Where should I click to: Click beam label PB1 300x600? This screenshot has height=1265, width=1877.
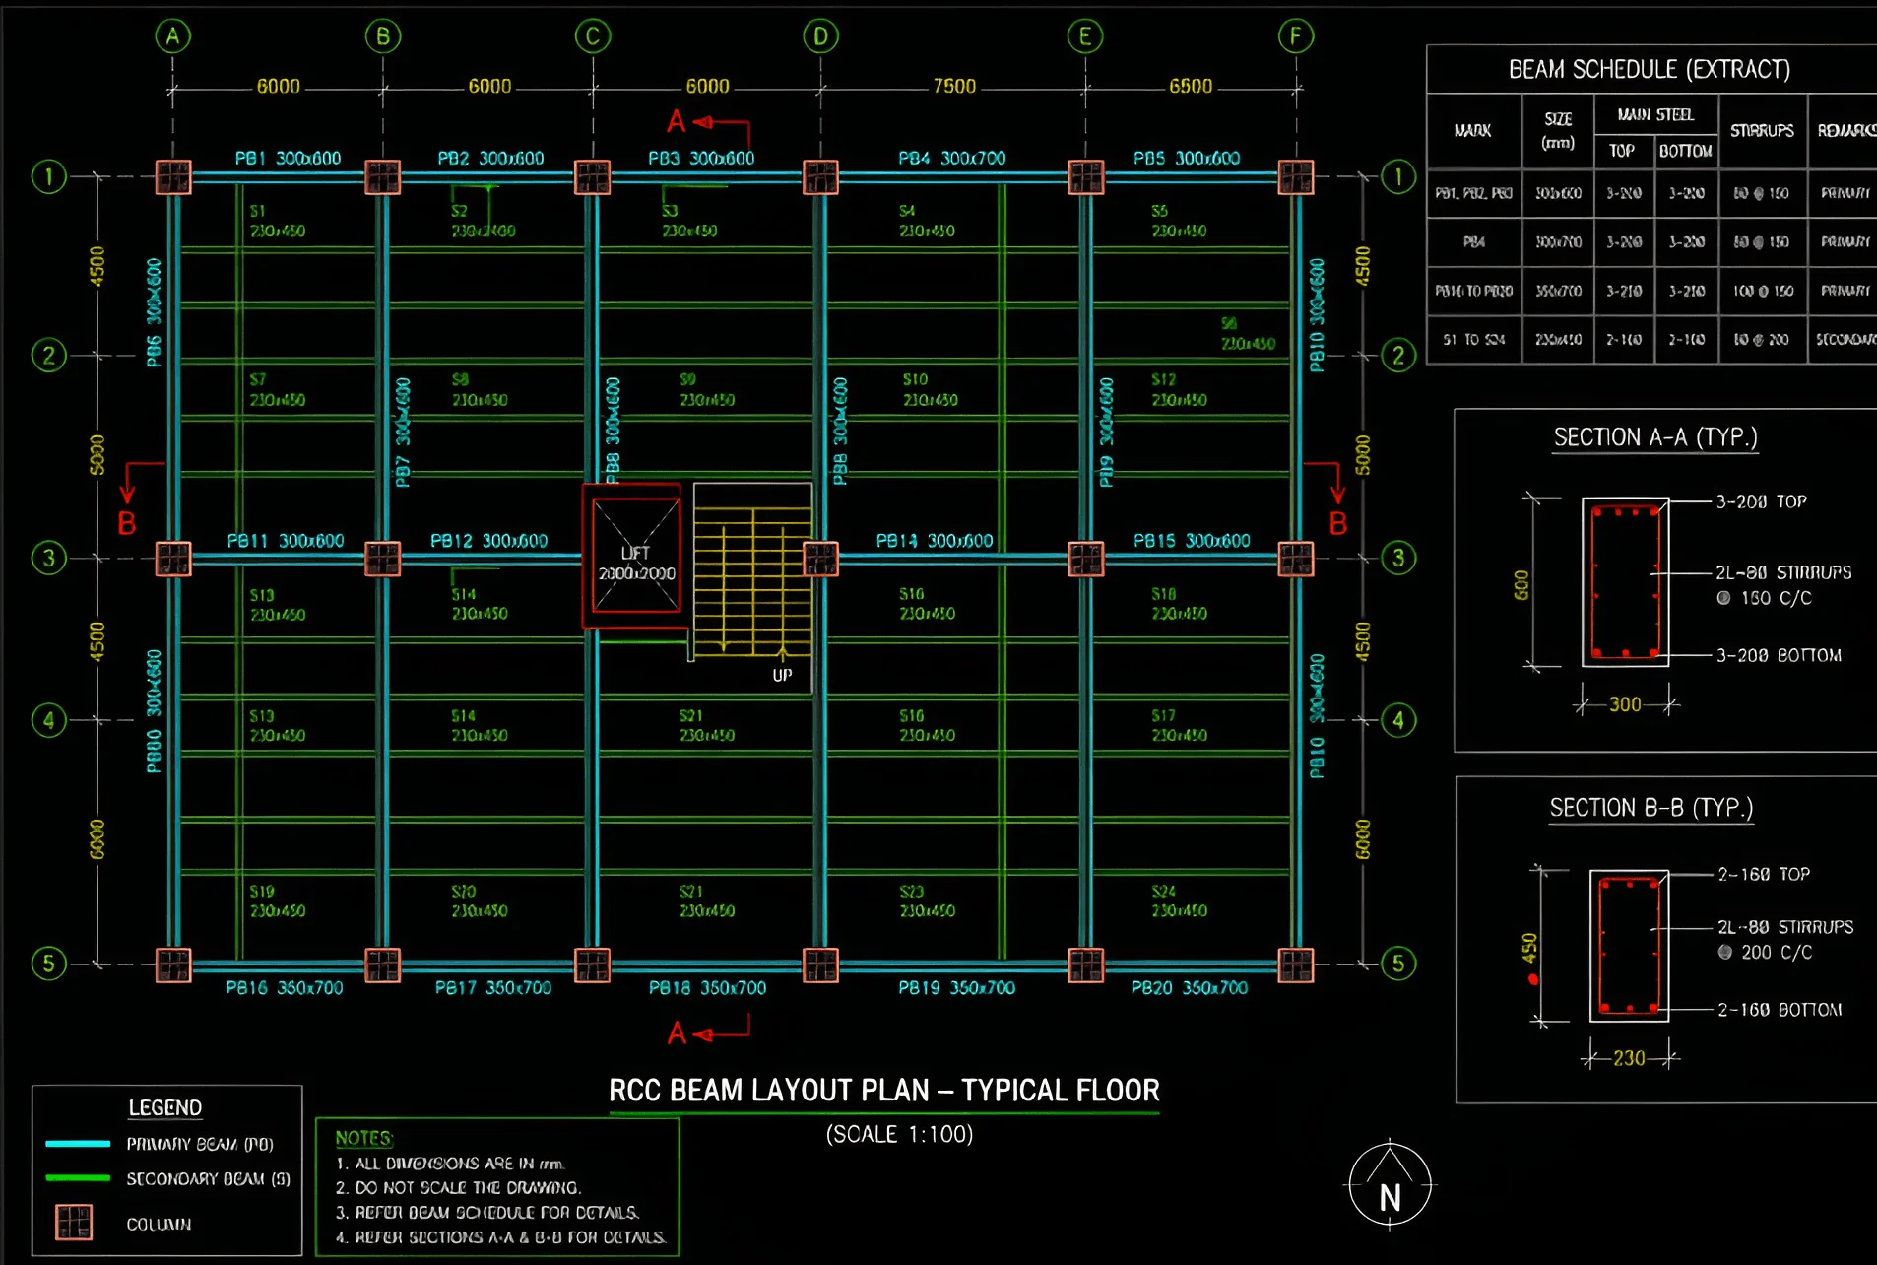point(288,158)
